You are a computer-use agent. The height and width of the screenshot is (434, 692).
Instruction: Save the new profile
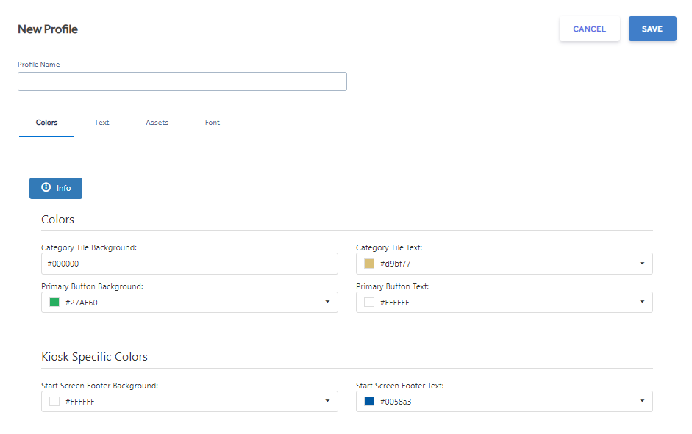[x=652, y=29]
